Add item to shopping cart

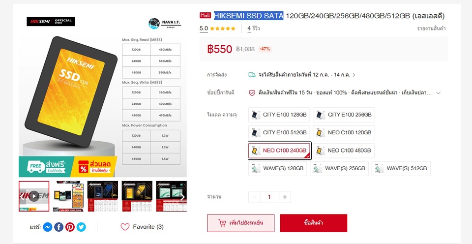point(241,223)
